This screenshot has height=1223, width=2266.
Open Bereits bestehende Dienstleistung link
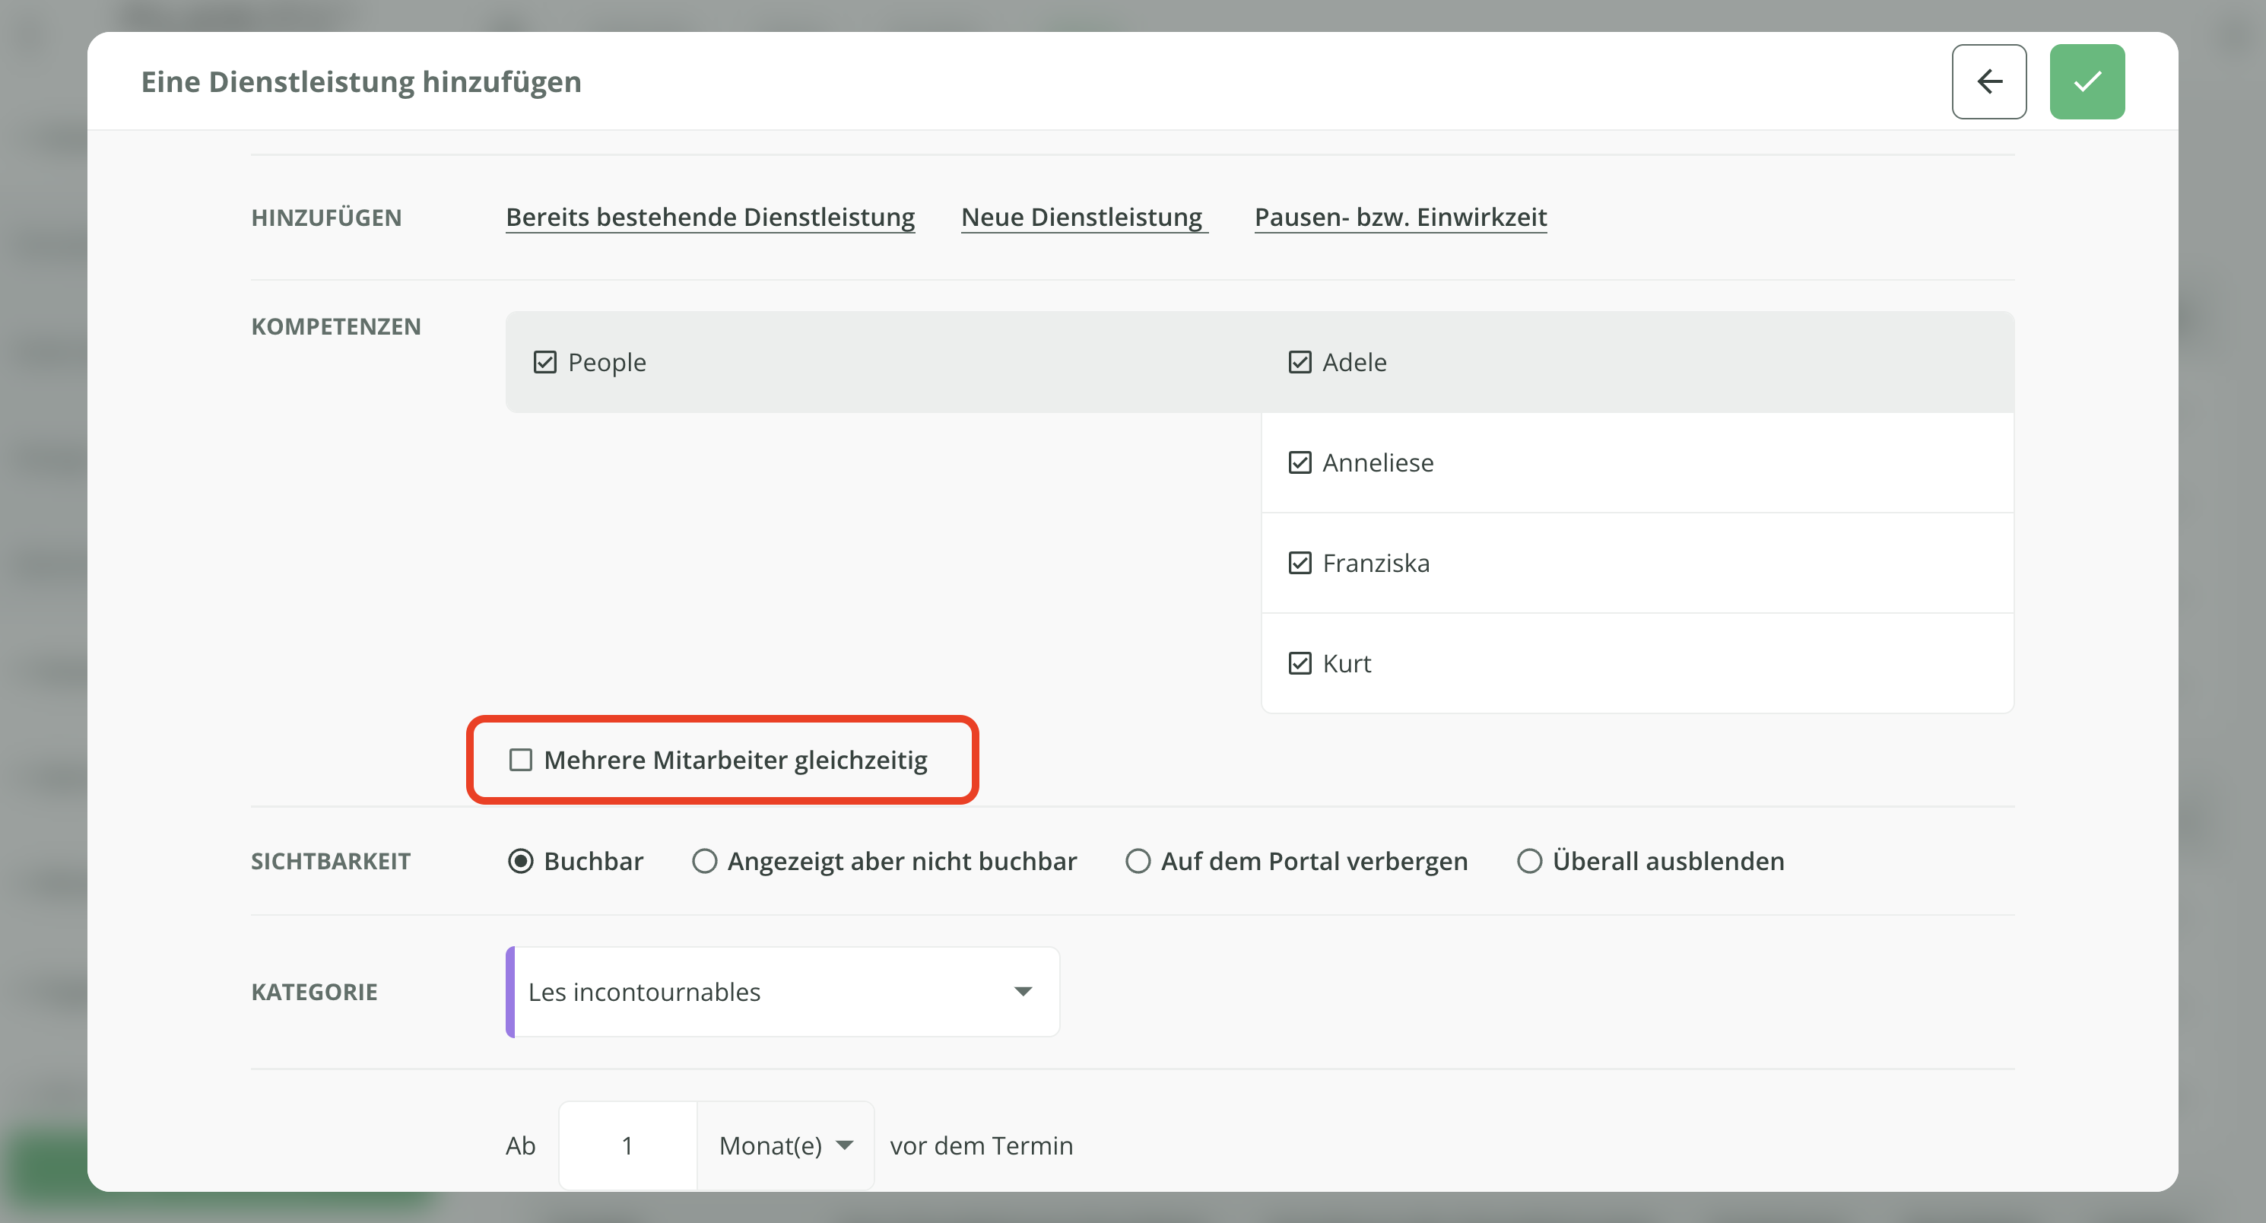point(710,218)
